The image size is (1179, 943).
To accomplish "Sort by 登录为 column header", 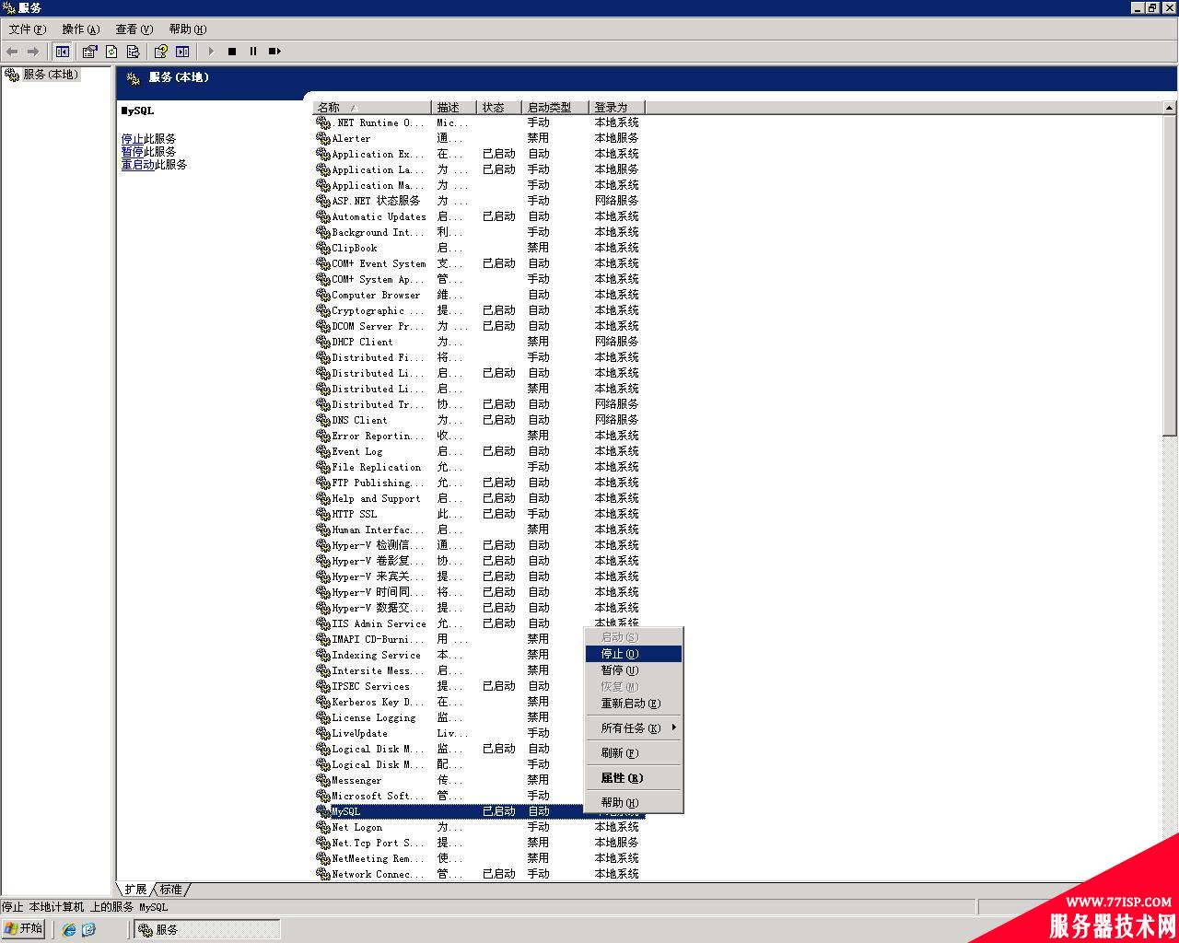I will pyautogui.click(x=616, y=108).
